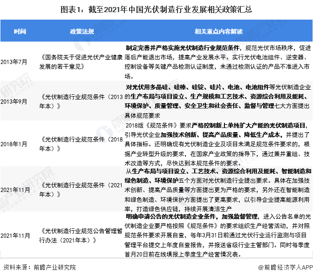Click the 《光伏制造行业规范公告管理暂行办法（2021年本）》 policy cell

(81, 235)
